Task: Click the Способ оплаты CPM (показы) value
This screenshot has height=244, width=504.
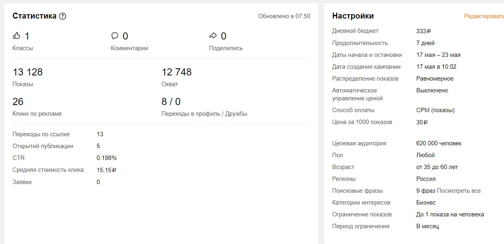Action: point(435,110)
